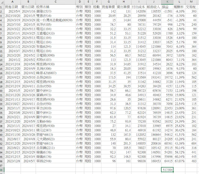Select the 損益 header cell
The height and width of the screenshot is (174, 199).
click(167, 7)
